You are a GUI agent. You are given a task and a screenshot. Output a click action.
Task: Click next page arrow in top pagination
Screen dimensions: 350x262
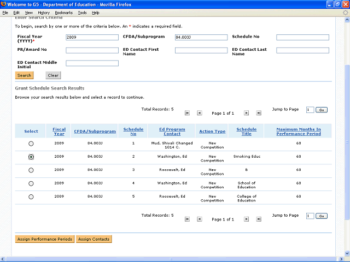246,113
